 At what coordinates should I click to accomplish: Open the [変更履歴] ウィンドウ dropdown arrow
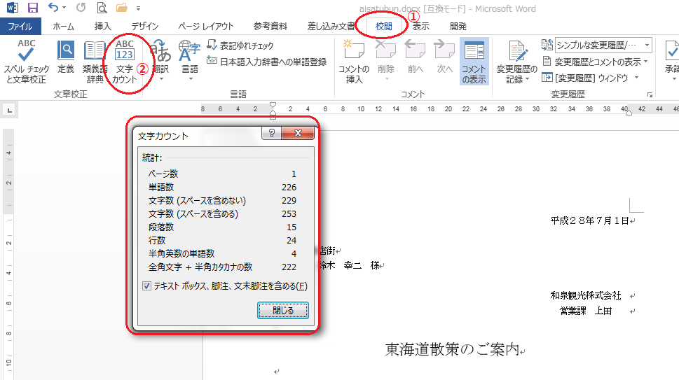636,78
